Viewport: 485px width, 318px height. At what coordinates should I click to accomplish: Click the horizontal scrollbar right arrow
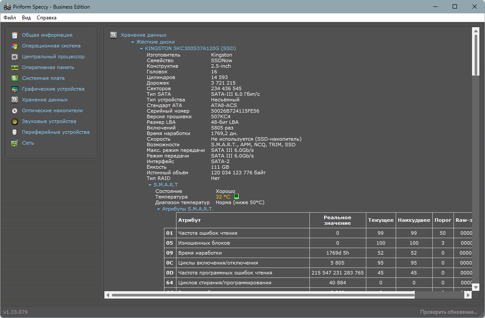468,295
